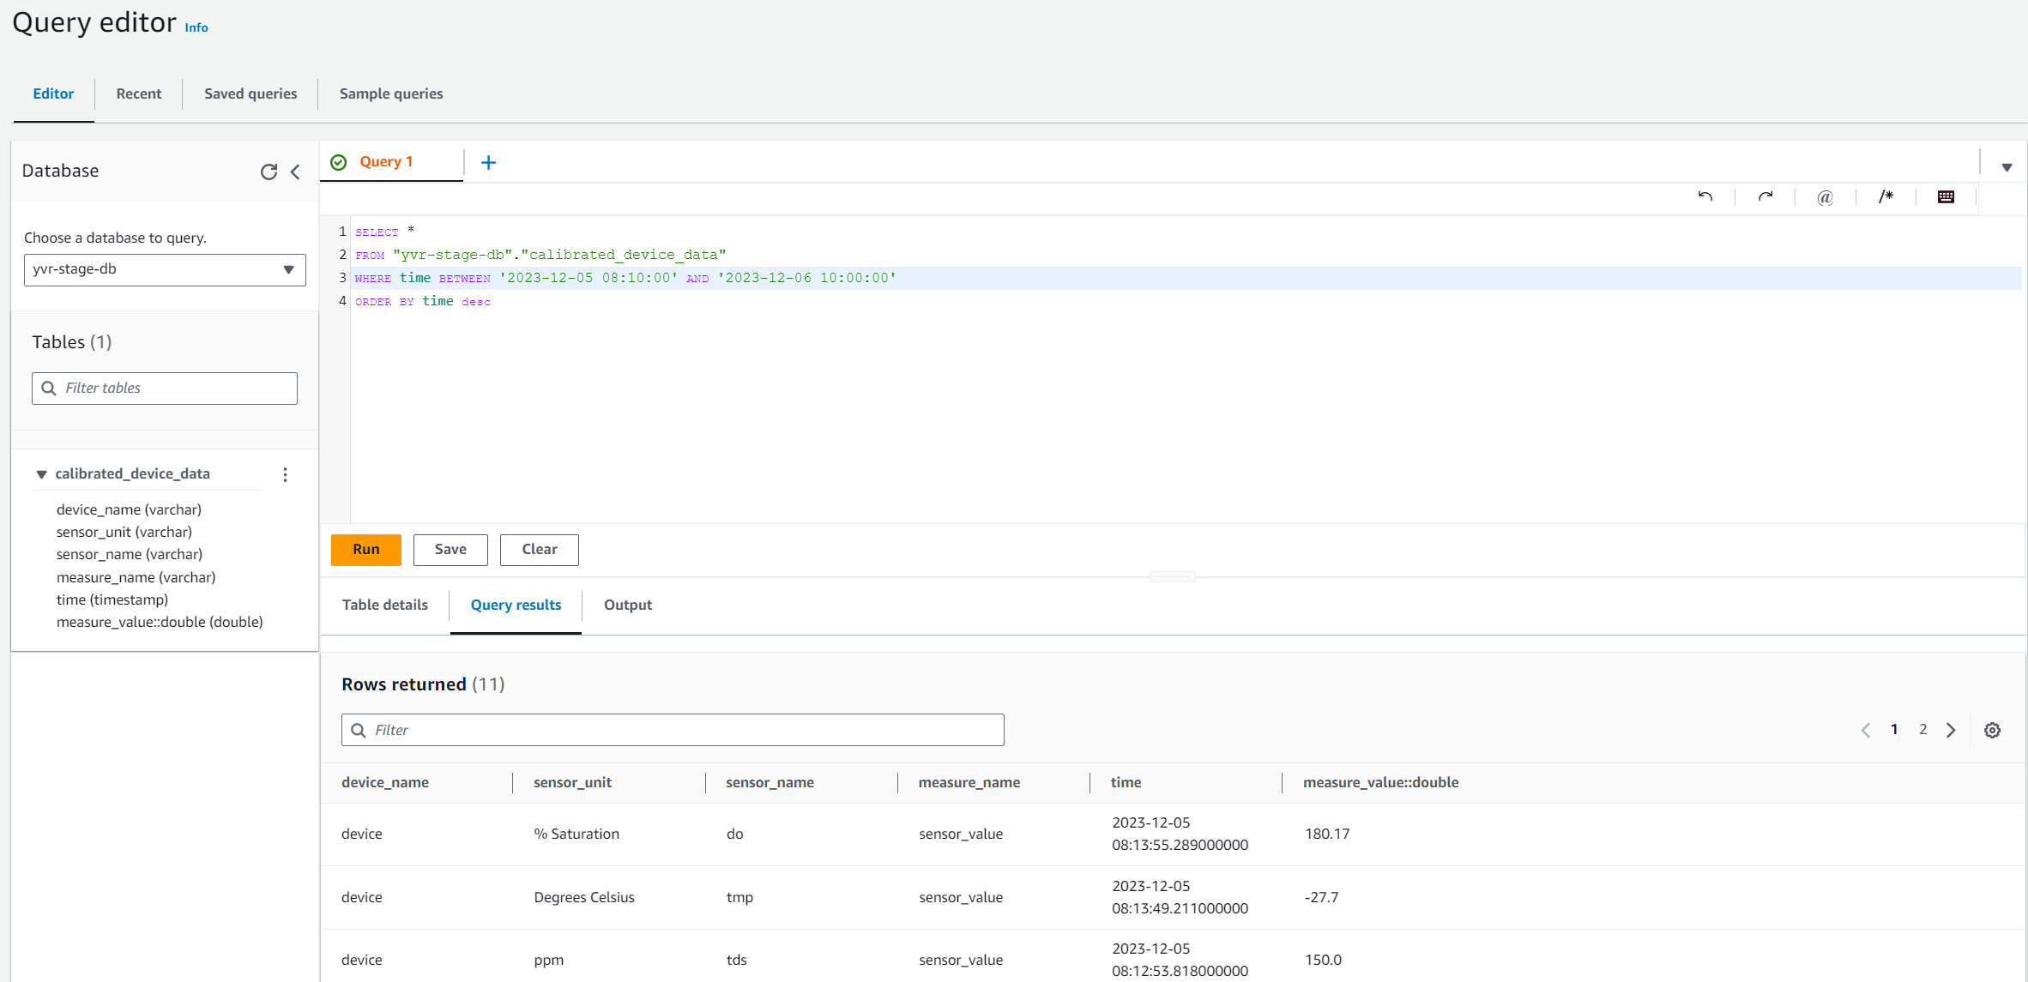Screen dimensions: 2028x982
Task: Open results table settings gear
Action: [1992, 730]
